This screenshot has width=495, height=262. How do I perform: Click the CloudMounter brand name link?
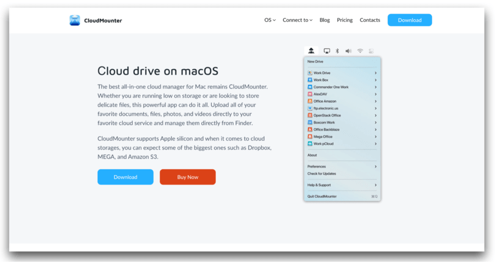coord(103,20)
